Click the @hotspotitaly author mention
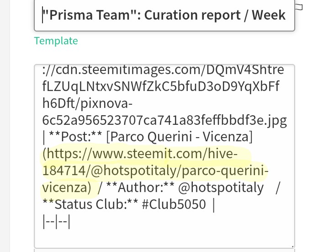Viewport: 318px width, 252px height. (221, 188)
